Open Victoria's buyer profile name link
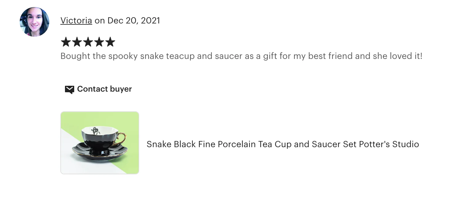This screenshot has height=203, width=460. (x=76, y=20)
